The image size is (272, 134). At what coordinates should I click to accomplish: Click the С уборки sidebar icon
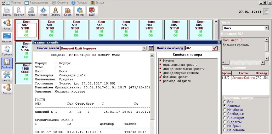[x=7, y=51]
